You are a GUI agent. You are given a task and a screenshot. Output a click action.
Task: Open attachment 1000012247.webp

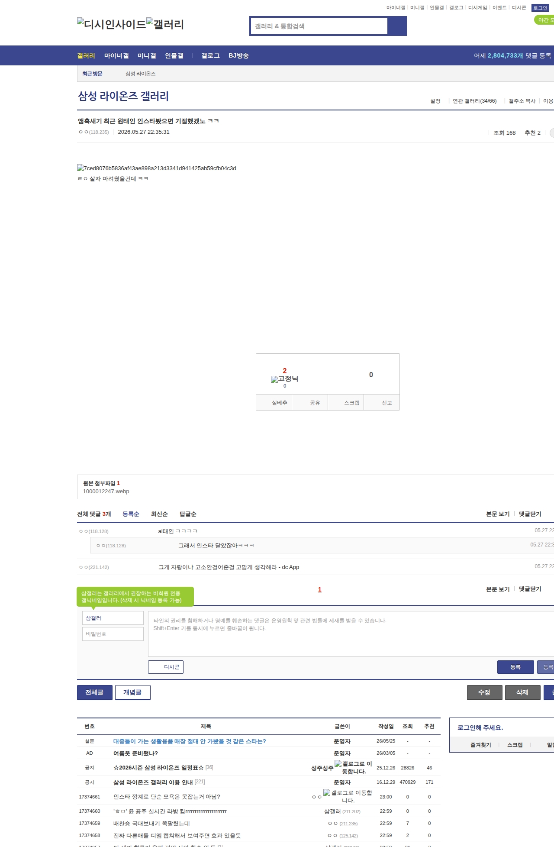[x=106, y=491]
